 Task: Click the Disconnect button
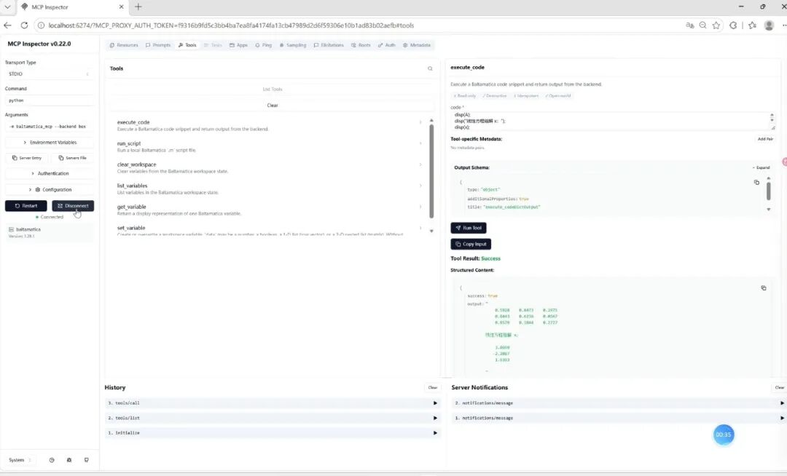coord(73,206)
